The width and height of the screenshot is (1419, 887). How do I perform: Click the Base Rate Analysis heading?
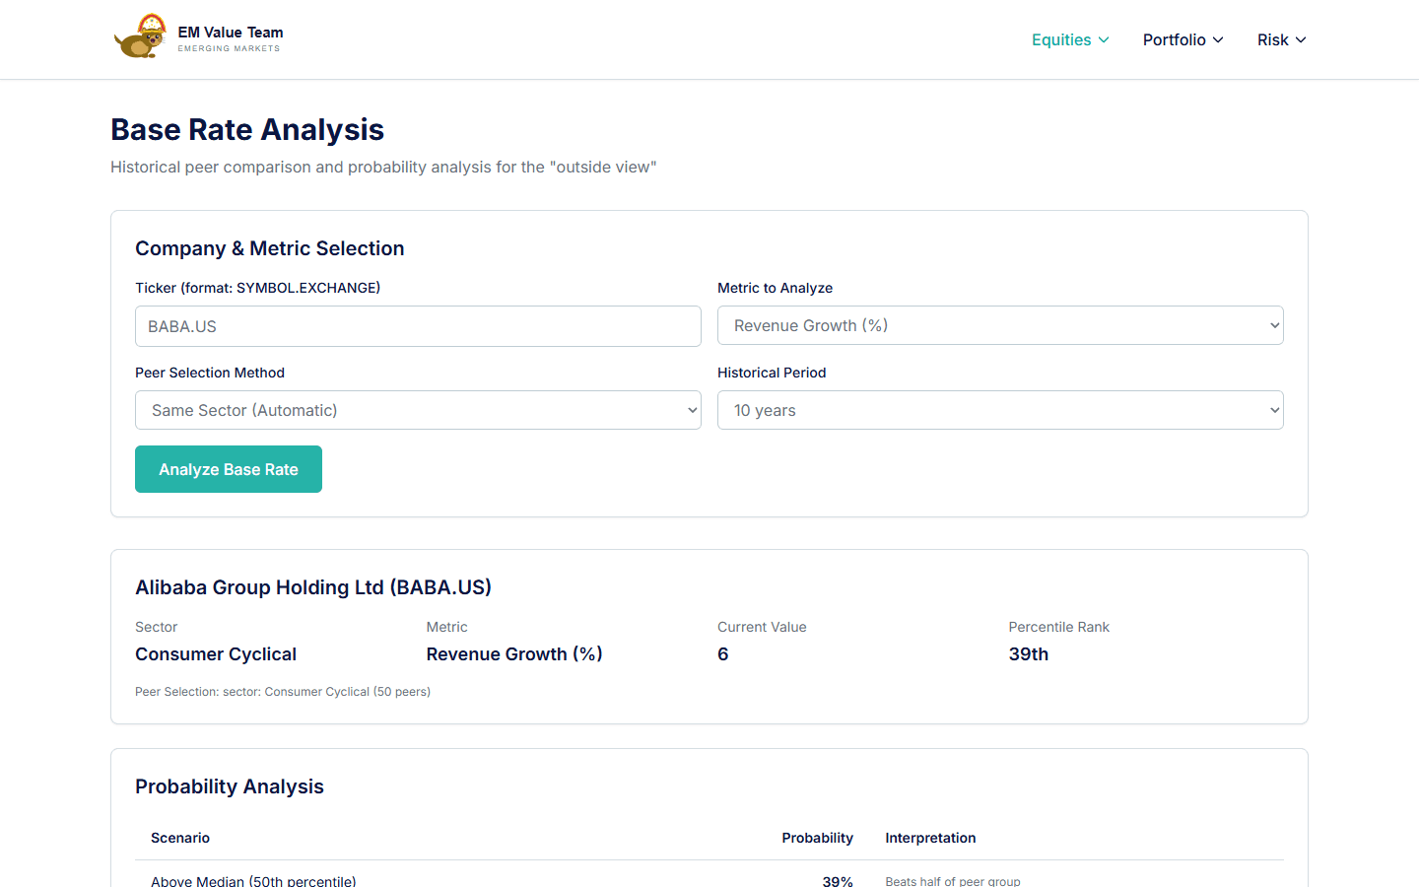coord(246,129)
